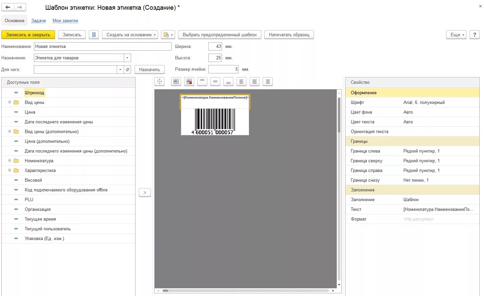Click the Заполнение value Шаблон
The width and height of the screenshot is (484, 296).
[411, 199]
